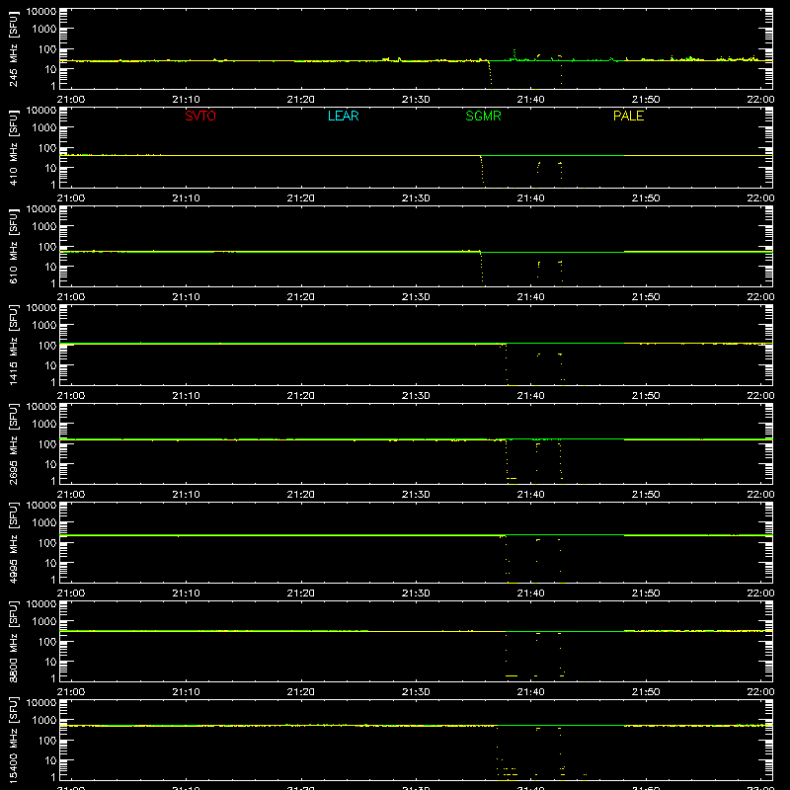Screen dimensions: 790x790
Task: Click 21:20 tick label under 8800 MHz plot
Action: click(301, 692)
